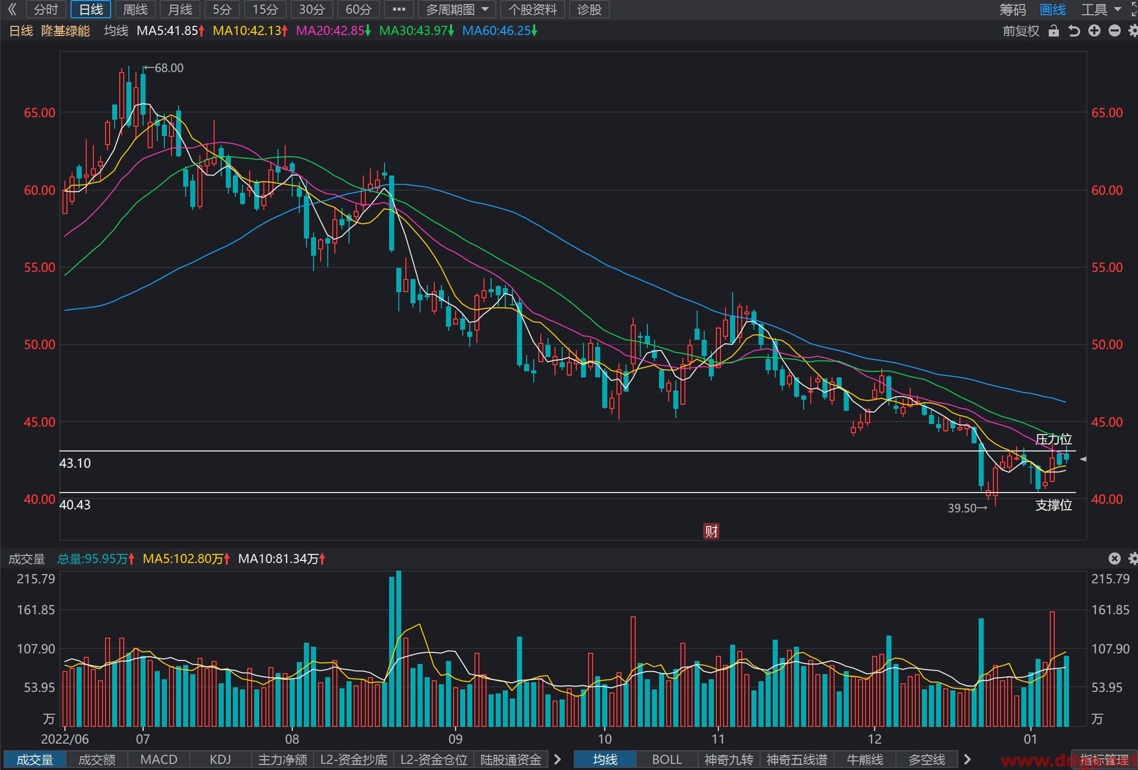Click the unlock padlock icon beside 前复权
1138x770 pixels.
1054,31
